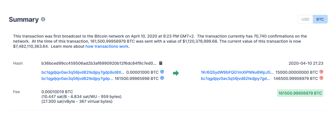
Task: Open output address starting with 1Kr6QSydW9bFQG1
Action: click(x=237, y=72)
